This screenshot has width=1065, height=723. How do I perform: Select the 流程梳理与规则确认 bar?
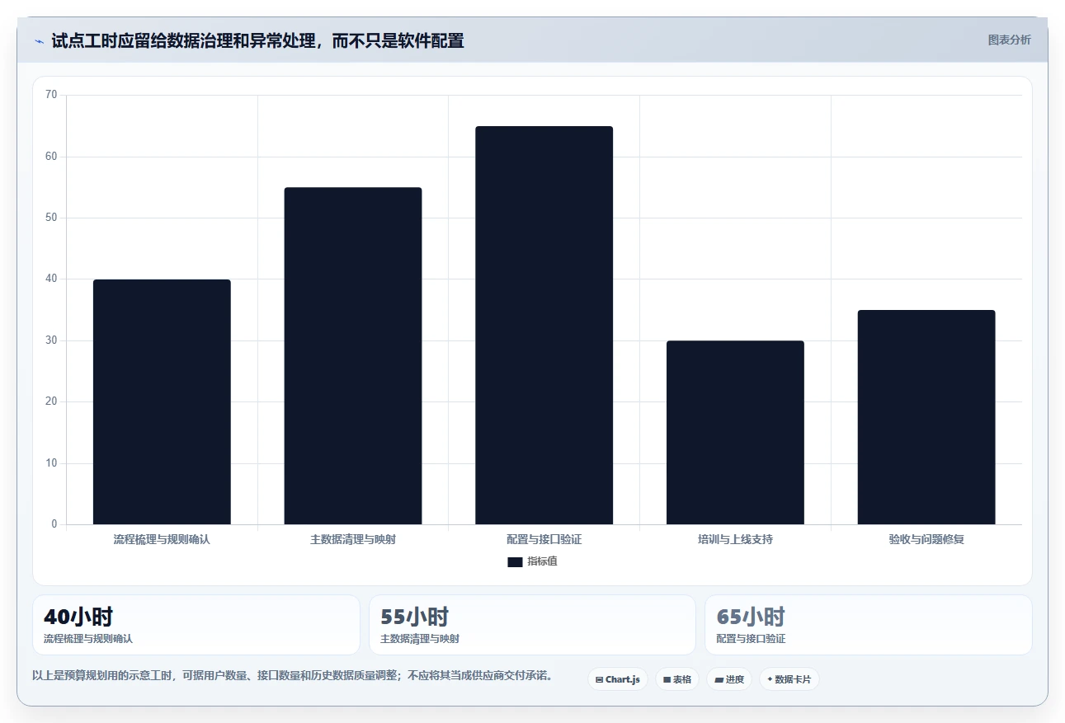162,402
